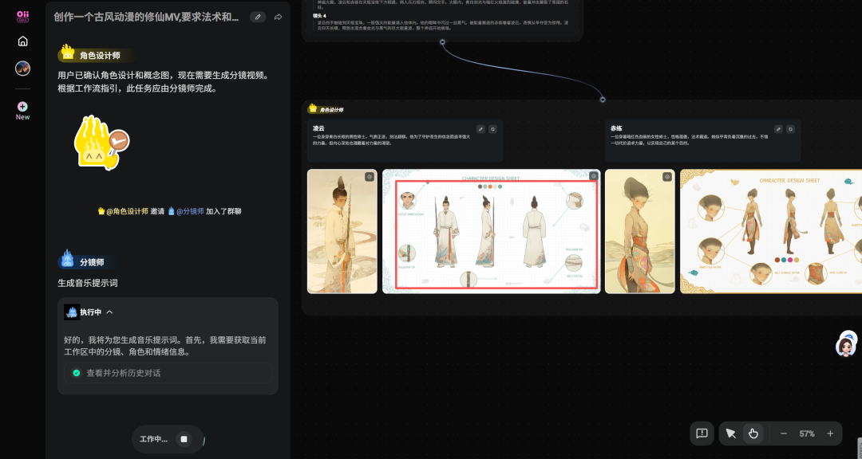Image resolution: width=862 pixels, height=459 pixels.
Task: Click the yellow hand sticker image
Action: 101,142
